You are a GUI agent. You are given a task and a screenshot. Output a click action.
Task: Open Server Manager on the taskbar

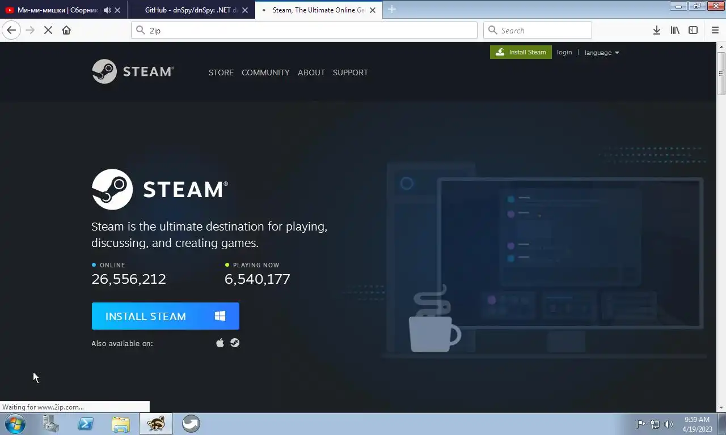[50, 424]
